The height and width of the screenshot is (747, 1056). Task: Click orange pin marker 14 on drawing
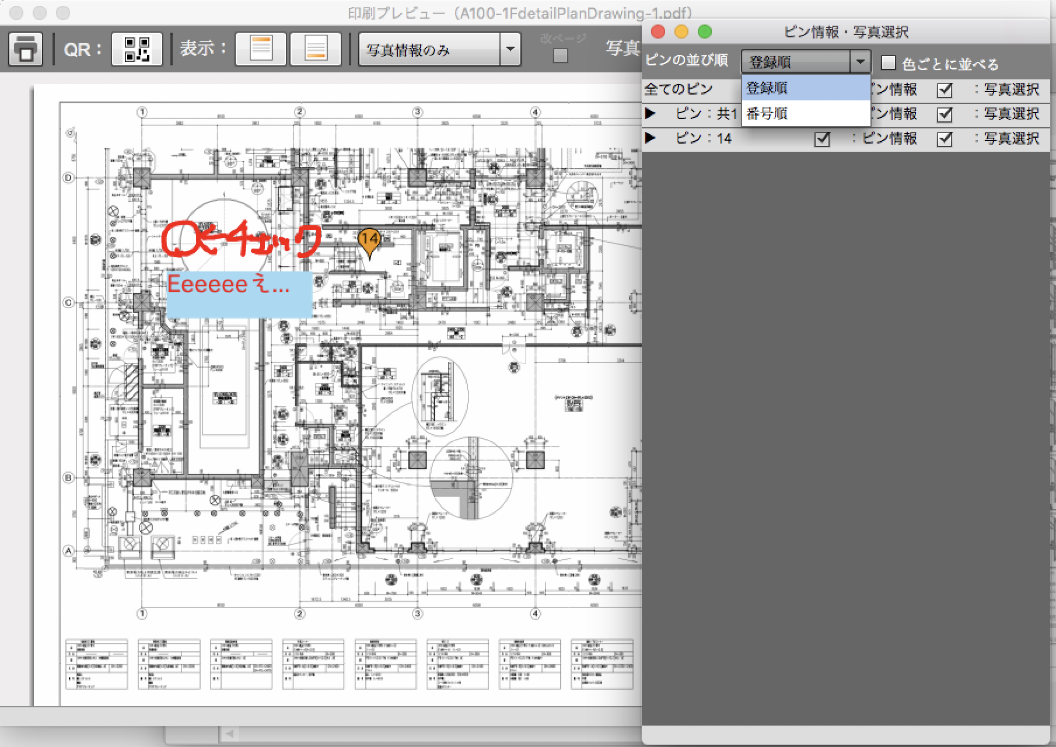point(369,241)
